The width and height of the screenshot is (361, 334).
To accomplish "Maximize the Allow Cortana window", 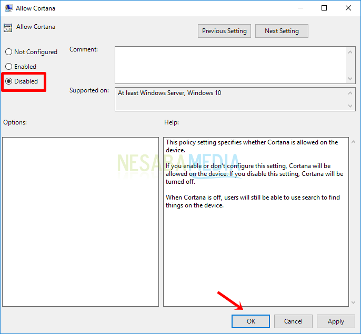I will [x=324, y=8].
